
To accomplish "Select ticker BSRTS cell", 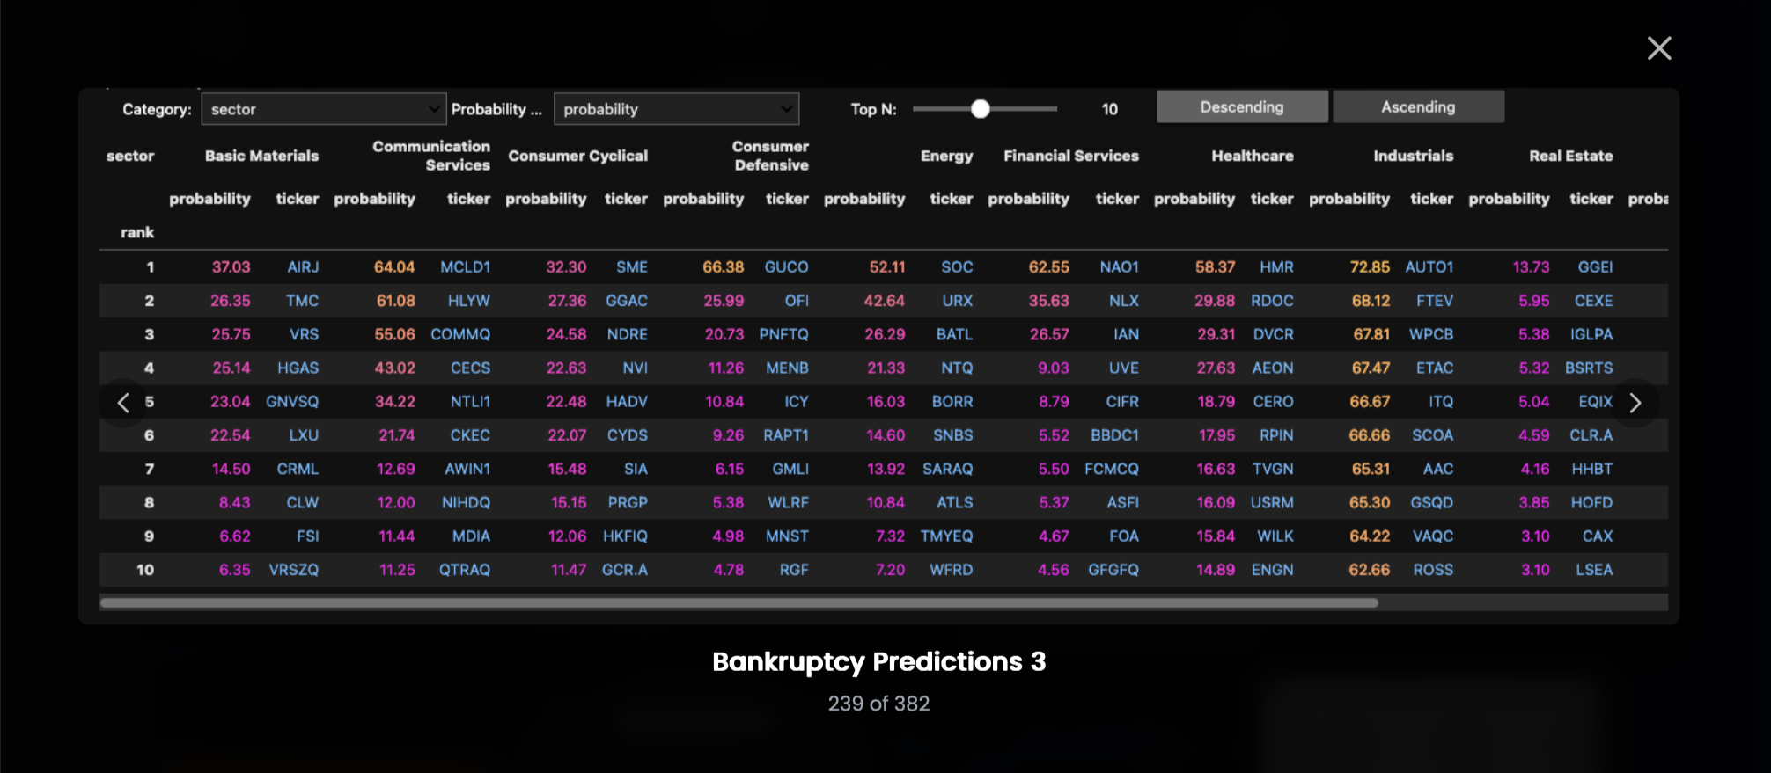I will click(1589, 368).
